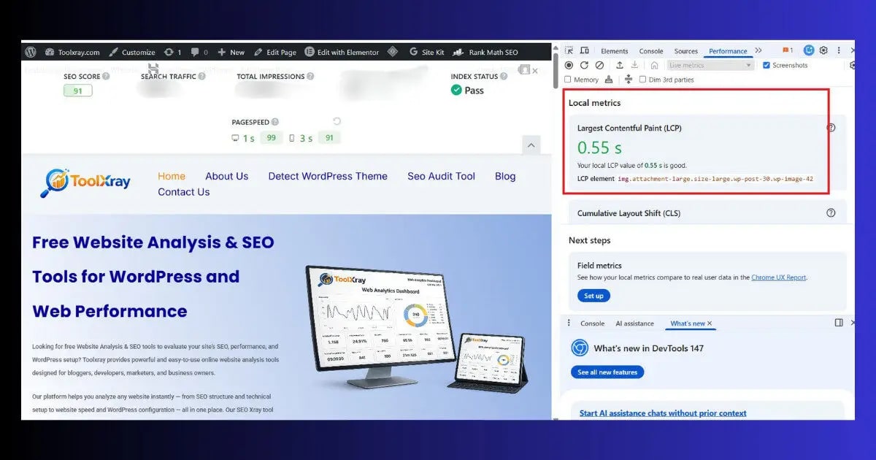
Task: Click help icon next to INDEX STATUS
Action: tap(505, 76)
